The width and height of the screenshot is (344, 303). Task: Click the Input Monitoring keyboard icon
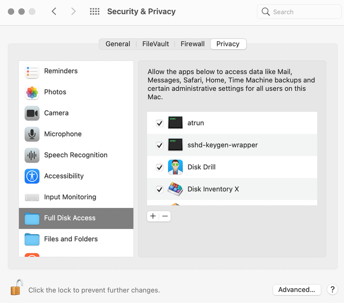pos(32,197)
